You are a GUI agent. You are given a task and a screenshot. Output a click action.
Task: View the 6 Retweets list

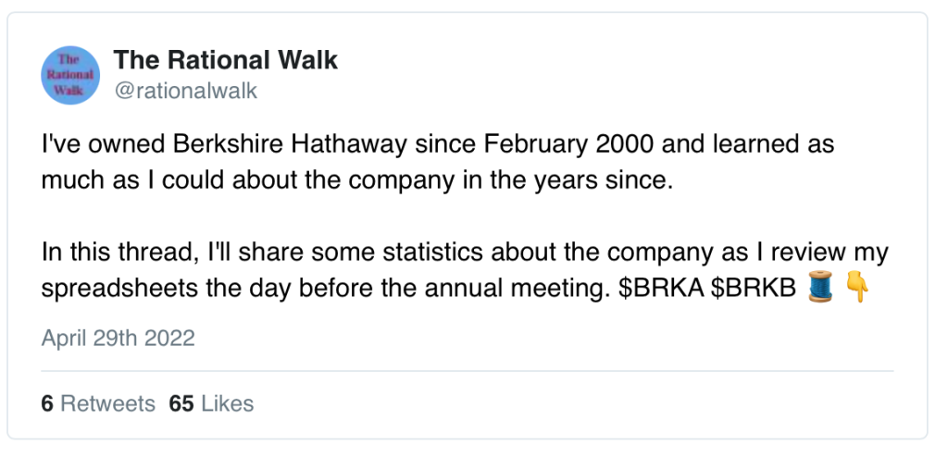tap(98, 404)
